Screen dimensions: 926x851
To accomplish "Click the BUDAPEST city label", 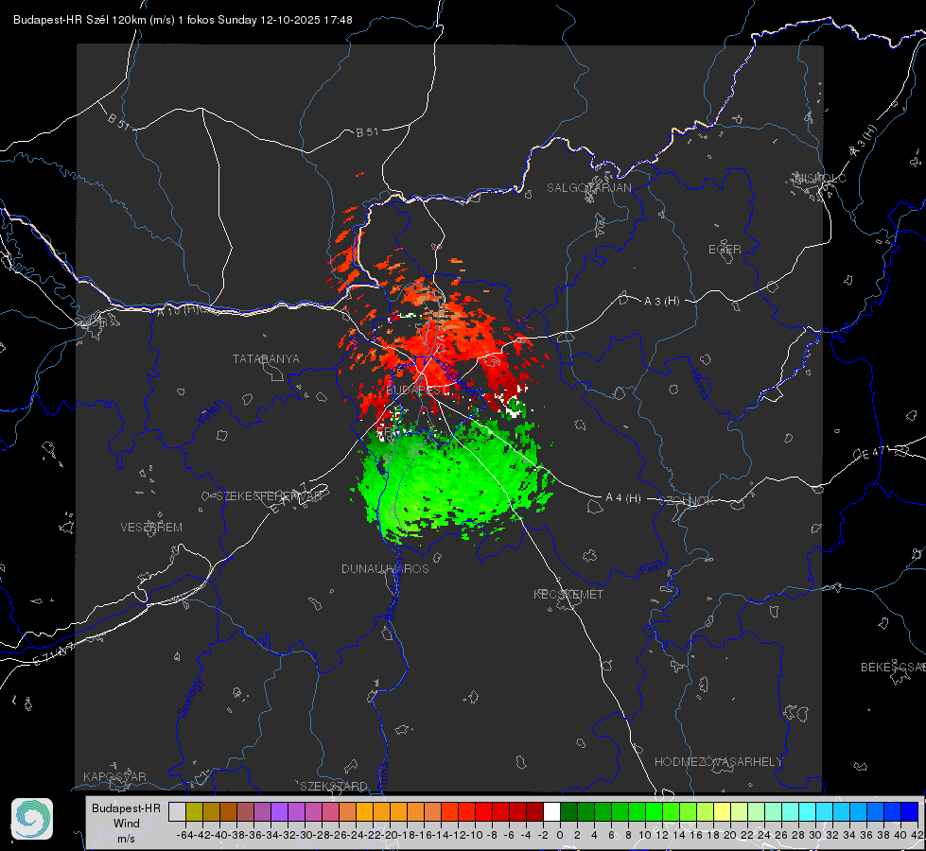I will tap(416, 391).
